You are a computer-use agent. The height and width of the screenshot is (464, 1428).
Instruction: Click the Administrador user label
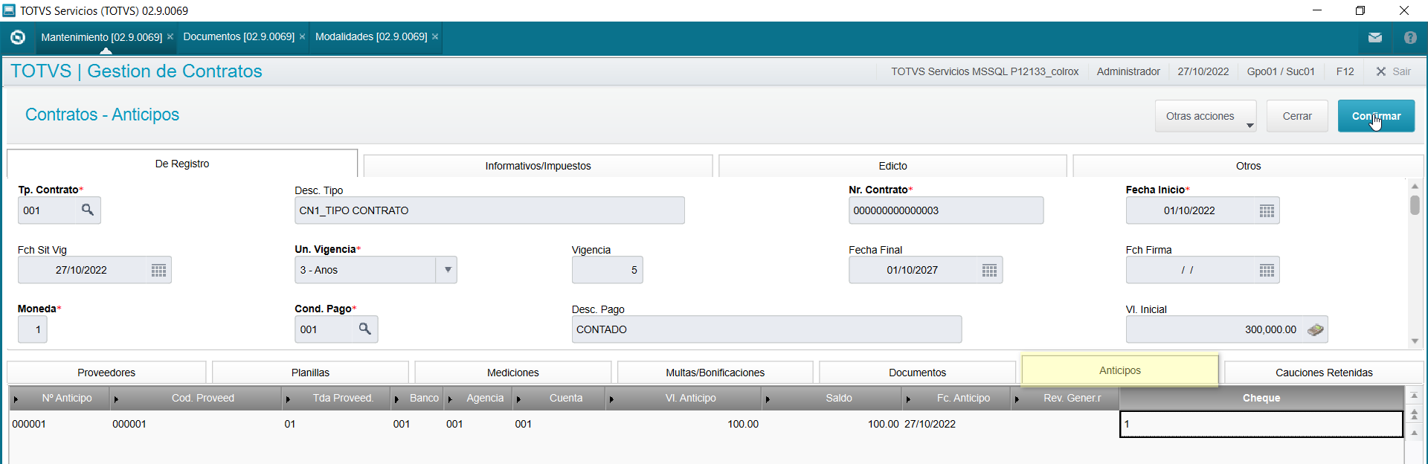click(x=1128, y=71)
